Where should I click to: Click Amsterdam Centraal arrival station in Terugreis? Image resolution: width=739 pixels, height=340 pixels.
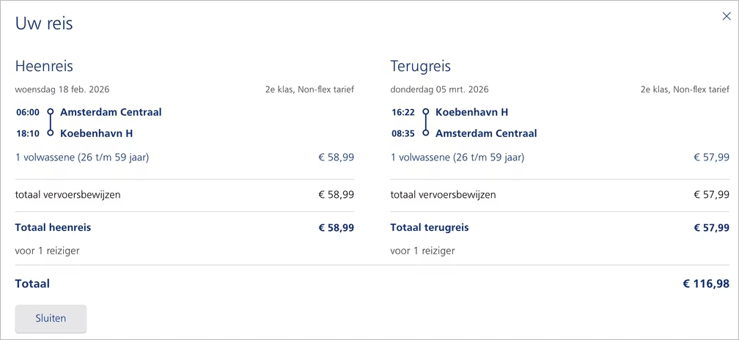coord(486,133)
